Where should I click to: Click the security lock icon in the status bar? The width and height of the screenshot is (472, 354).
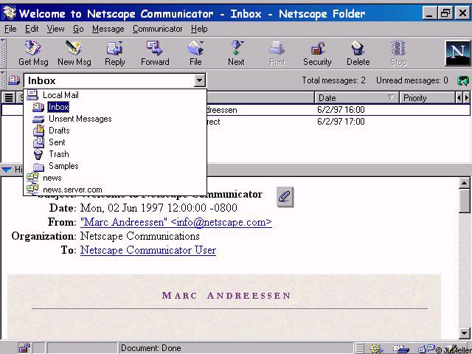(24, 348)
